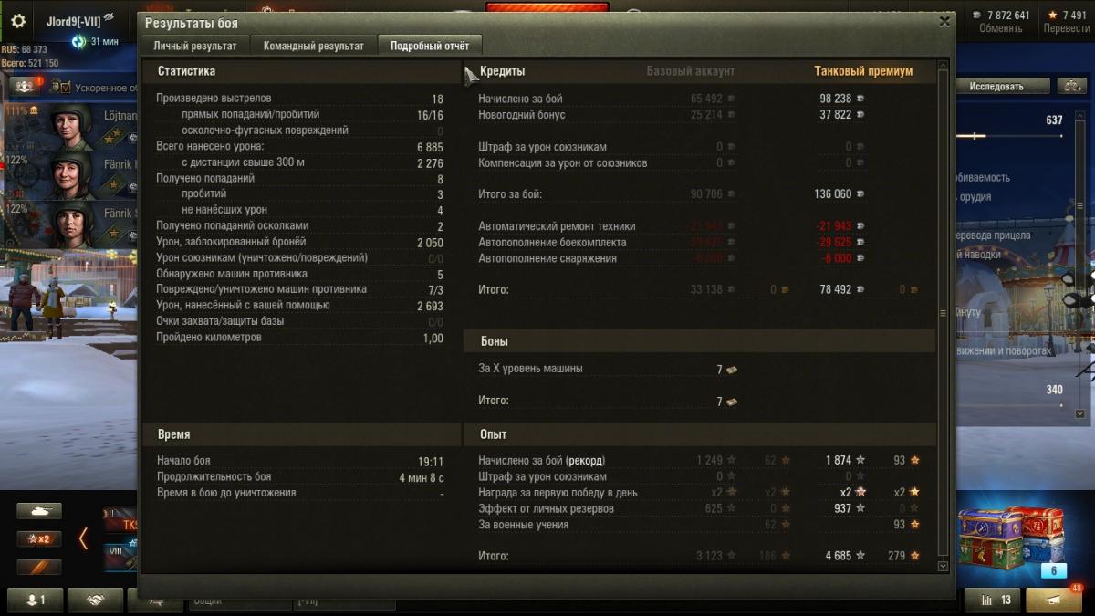Screen dimensions: 1095x616
Task: Toggle the orange stripe carousel filter
Action: coord(39,567)
